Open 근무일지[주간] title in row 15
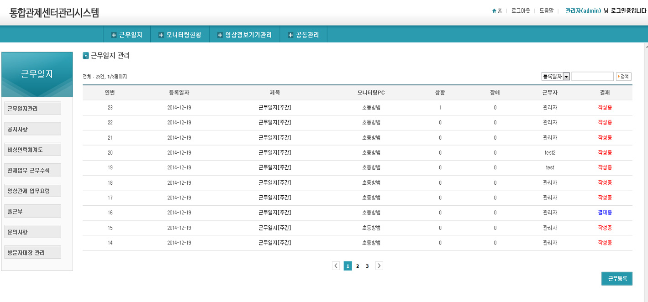The image size is (648, 302). click(x=275, y=228)
